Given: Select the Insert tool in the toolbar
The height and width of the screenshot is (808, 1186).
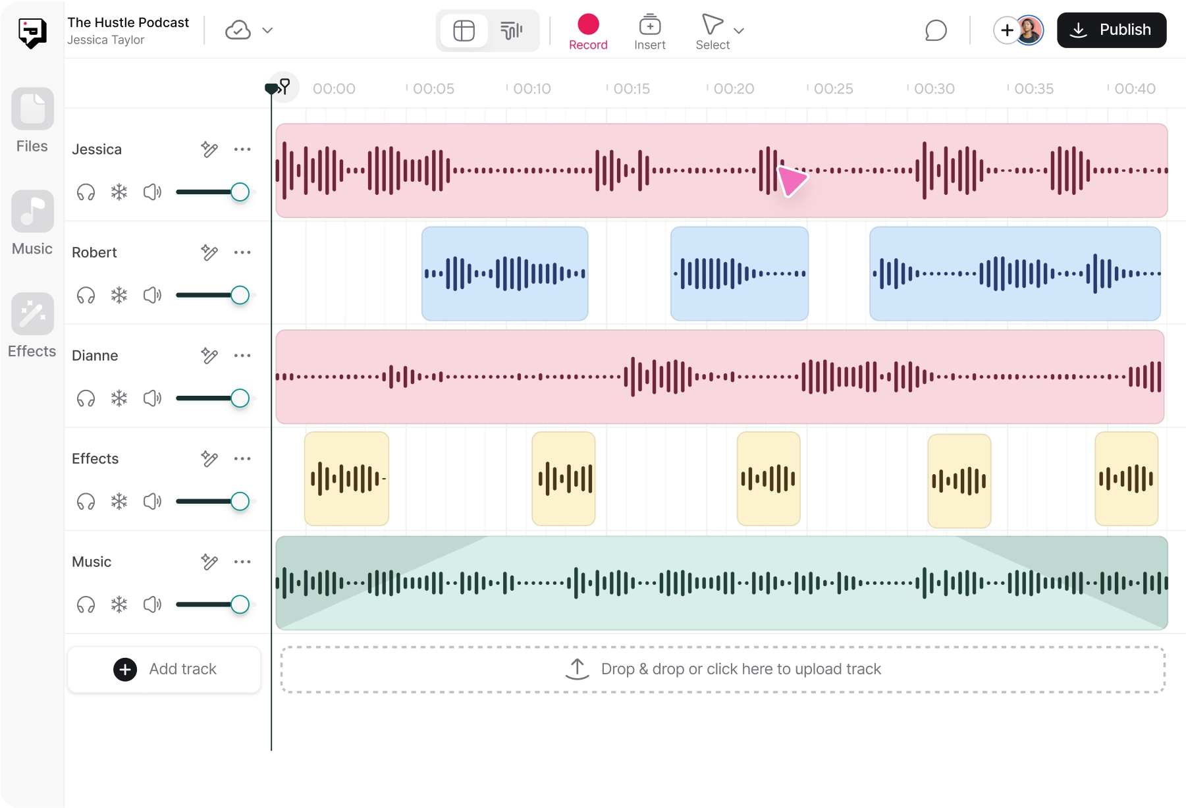Looking at the screenshot, I should 650,30.
